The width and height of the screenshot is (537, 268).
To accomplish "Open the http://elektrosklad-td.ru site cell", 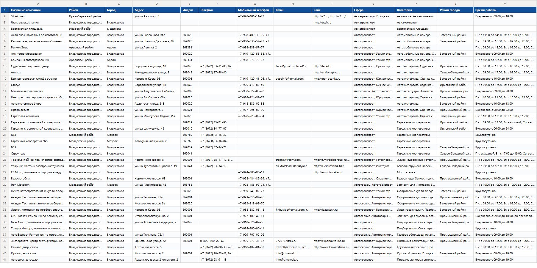I will 332,166.
